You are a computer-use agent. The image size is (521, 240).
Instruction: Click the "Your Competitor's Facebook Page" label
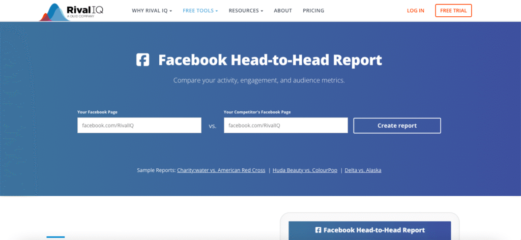point(257,112)
